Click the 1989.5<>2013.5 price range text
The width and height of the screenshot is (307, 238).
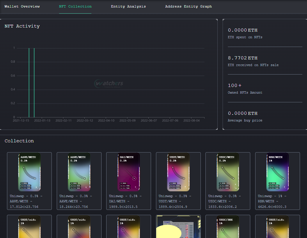123,207
